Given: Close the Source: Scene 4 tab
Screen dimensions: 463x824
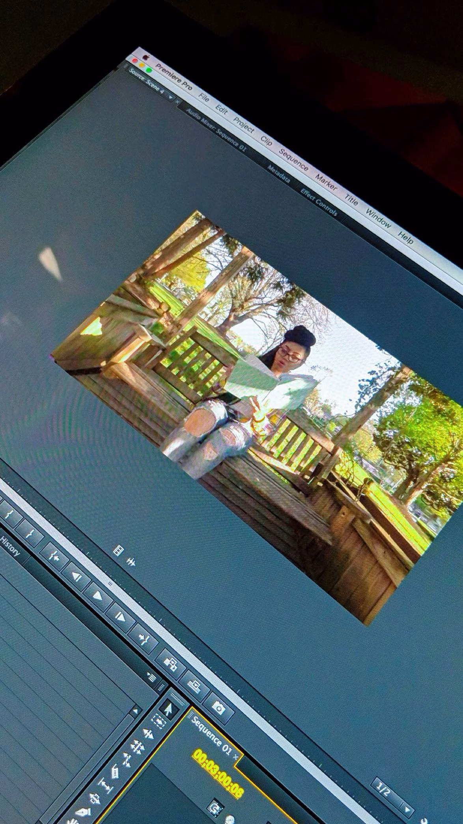Looking at the screenshot, I should 177,101.
